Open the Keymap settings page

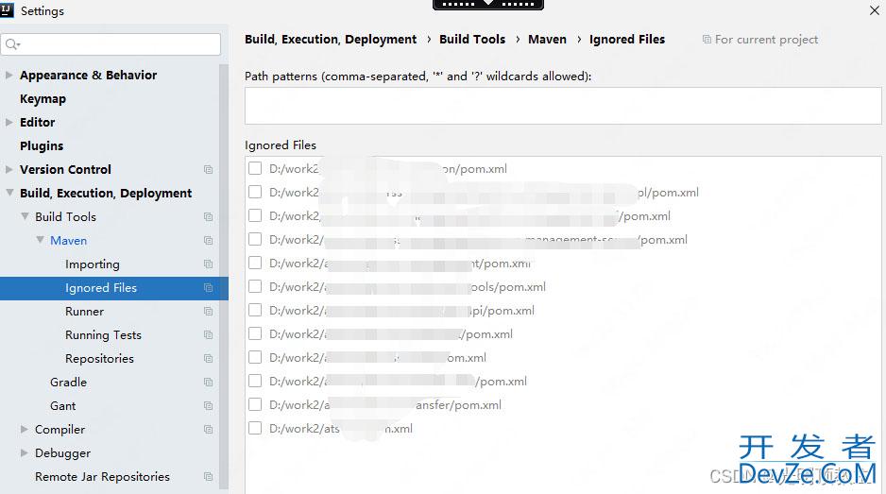pyautogui.click(x=43, y=99)
